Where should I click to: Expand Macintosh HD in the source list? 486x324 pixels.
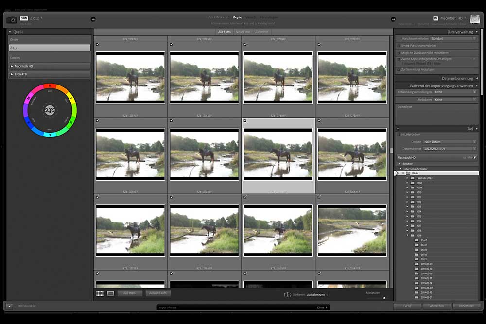[12, 66]
